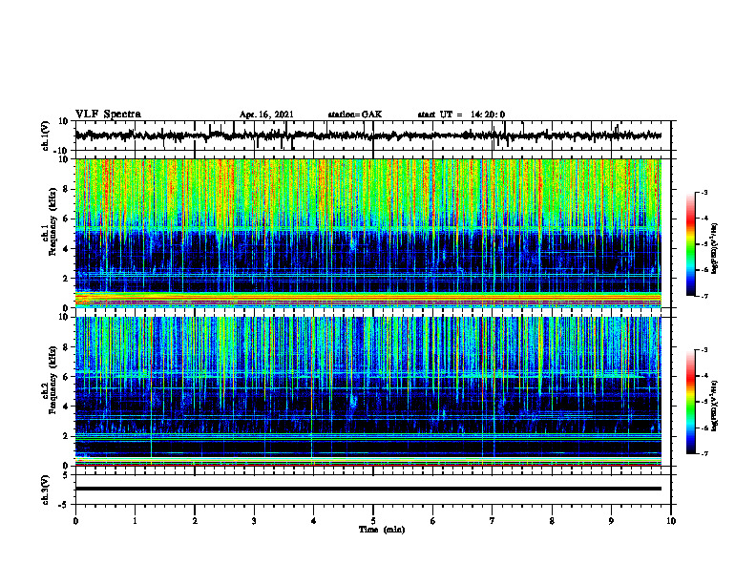Click the "-3" label on ch.2 colorbar
Screen dimensions: 756x584
[704, 350]
